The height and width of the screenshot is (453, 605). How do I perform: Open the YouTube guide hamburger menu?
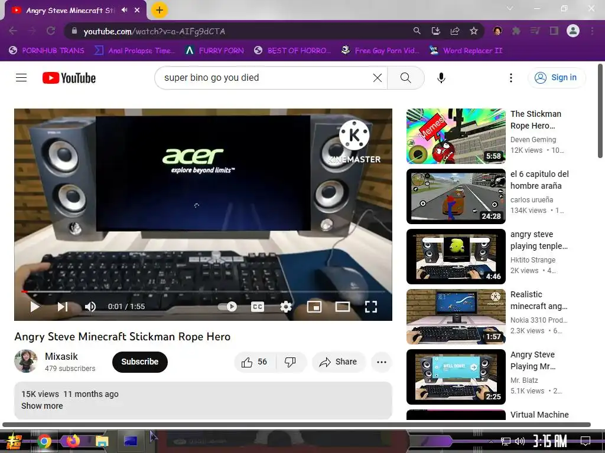[21, 78]
